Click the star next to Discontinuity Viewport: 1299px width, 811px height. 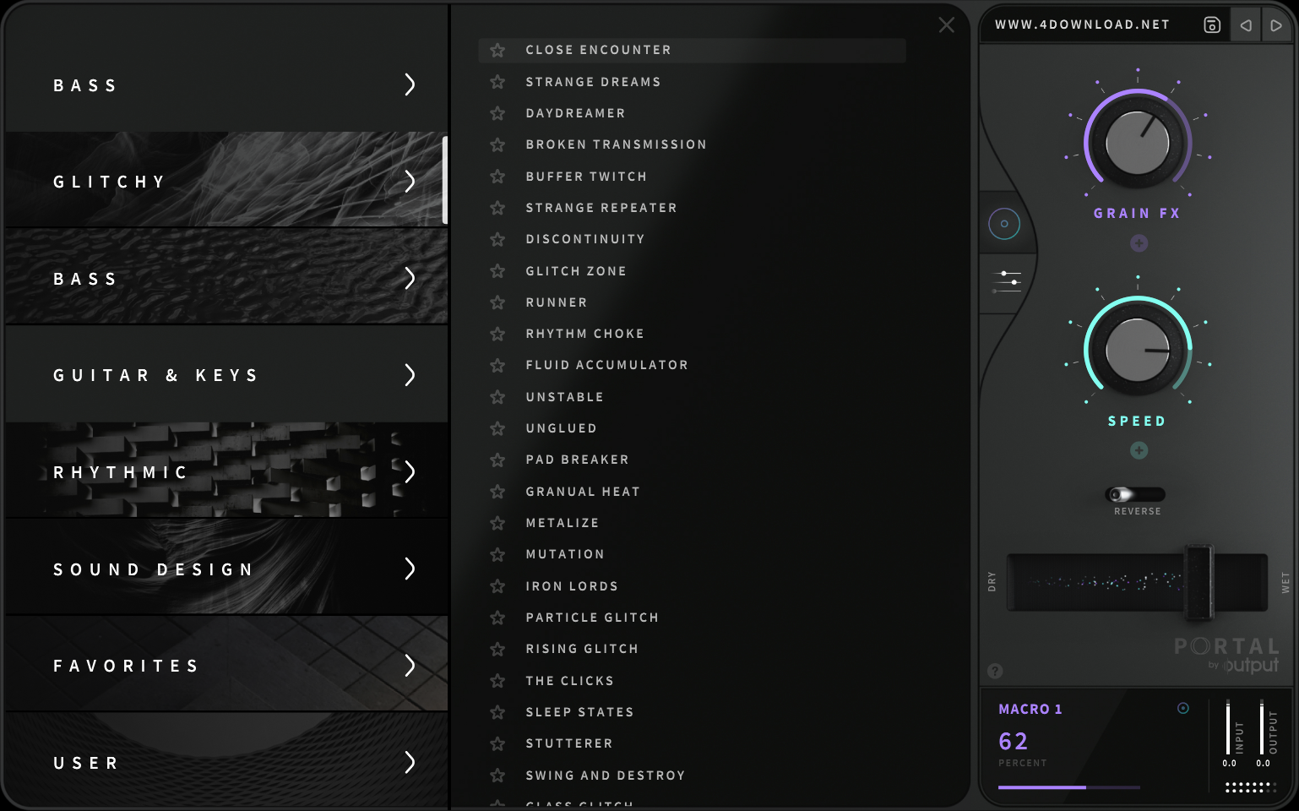point(497,239)
